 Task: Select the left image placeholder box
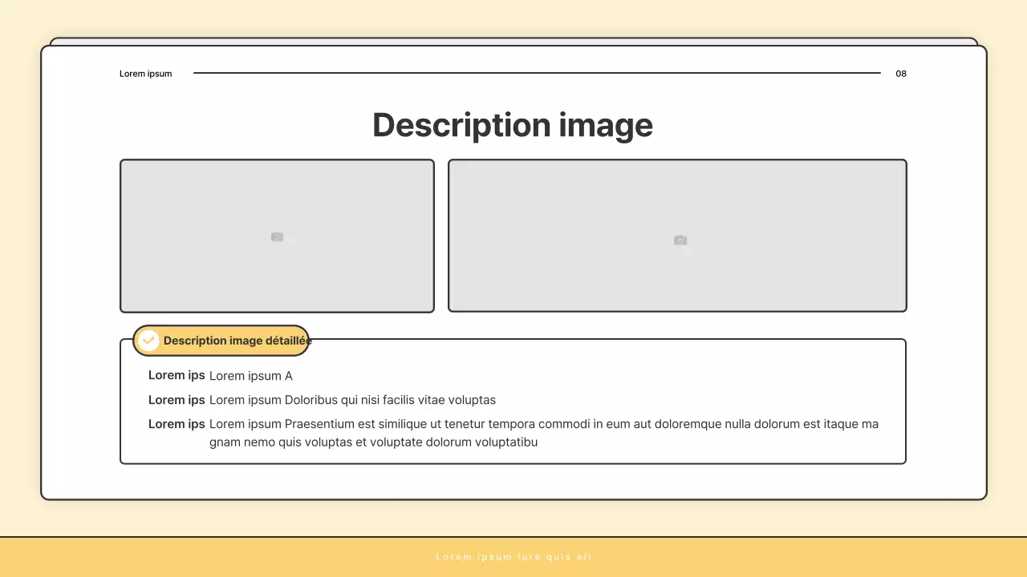pos(201,200)
